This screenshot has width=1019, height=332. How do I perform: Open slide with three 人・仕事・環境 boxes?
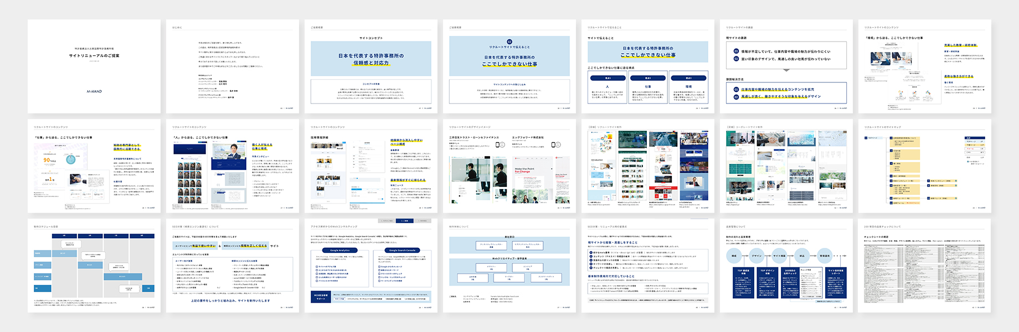648,66
